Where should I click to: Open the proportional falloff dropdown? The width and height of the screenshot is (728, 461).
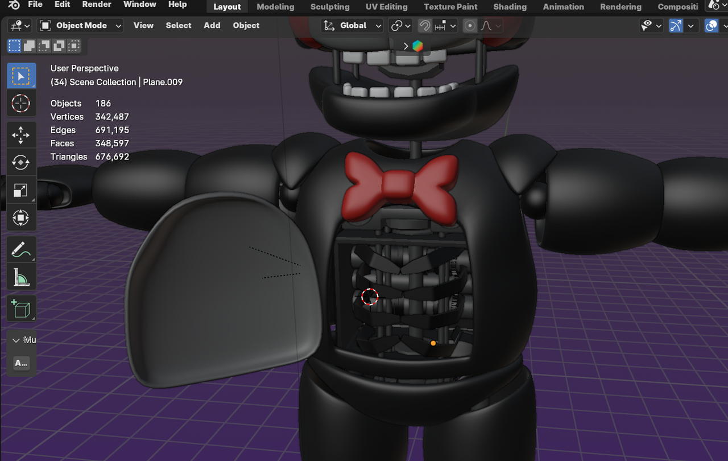coord(490,26)
